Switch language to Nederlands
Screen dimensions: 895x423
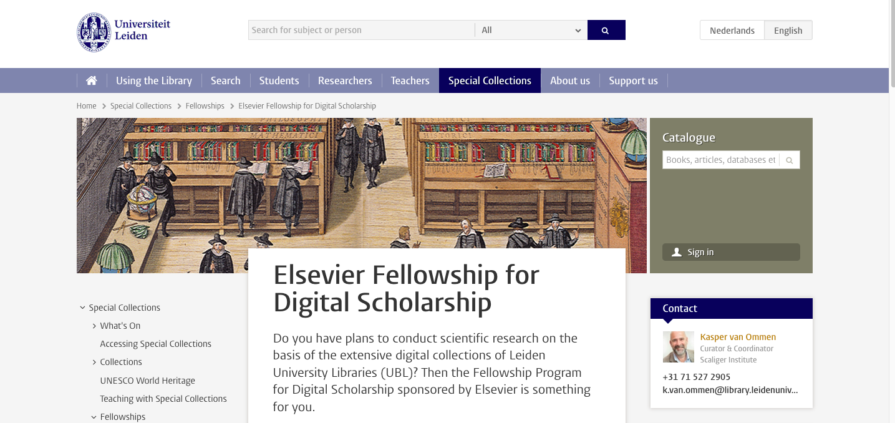pos(732,30)
